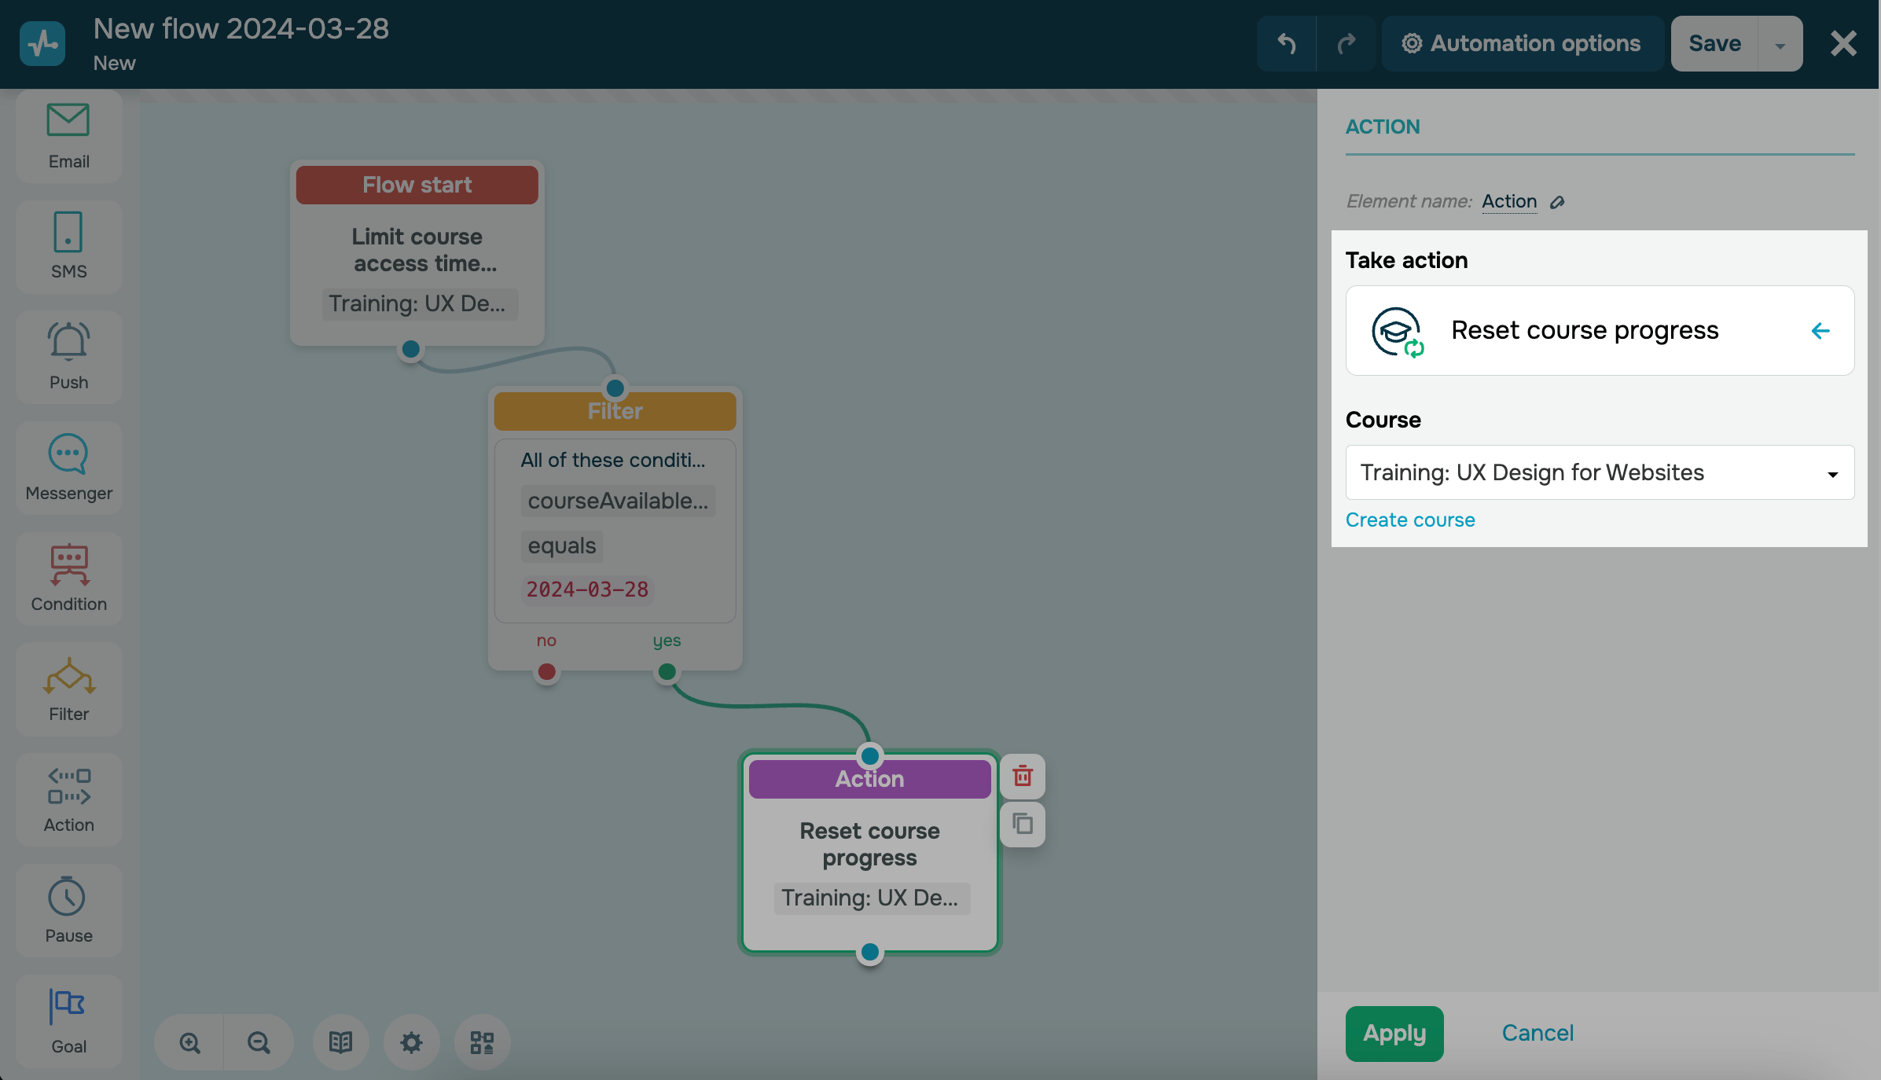Follow the Create course link

click(1410, 520)
